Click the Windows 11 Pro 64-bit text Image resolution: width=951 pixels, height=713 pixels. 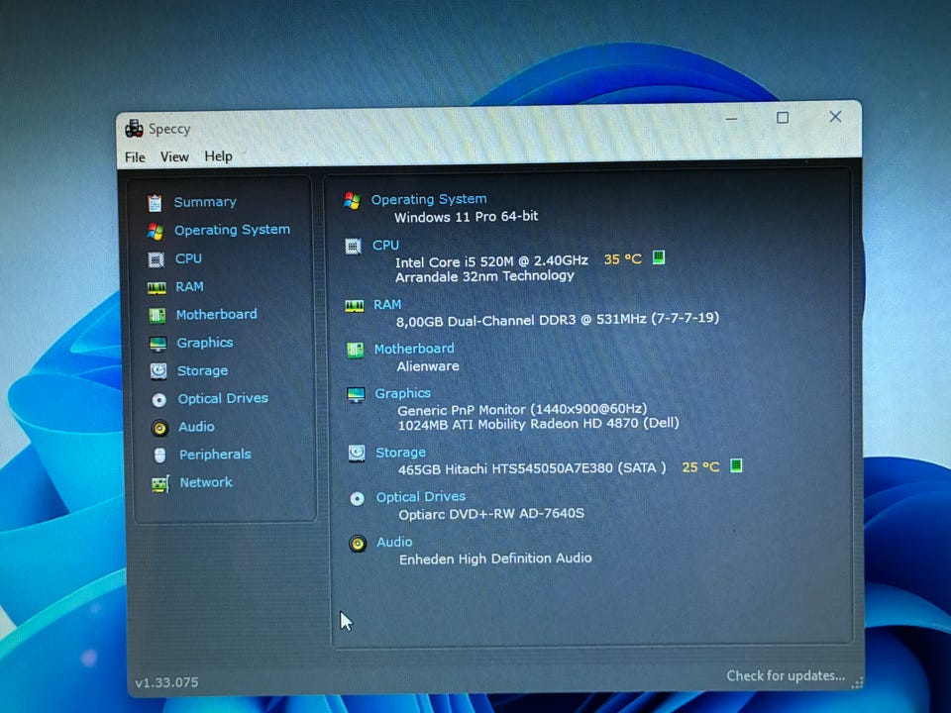pyautogui.click(x=466, y=217)
